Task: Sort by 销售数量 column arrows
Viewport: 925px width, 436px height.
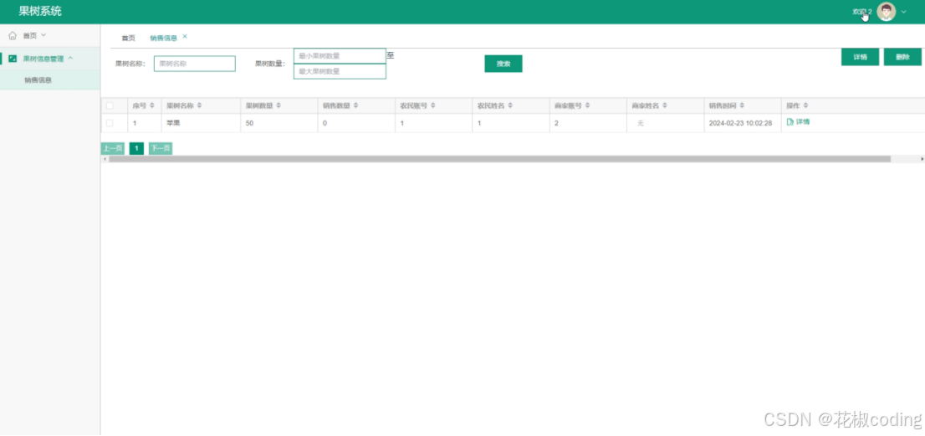Action: (x=355, y=105)
